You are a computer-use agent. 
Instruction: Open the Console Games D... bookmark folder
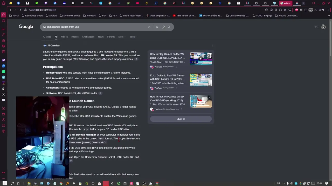[238, 16]
